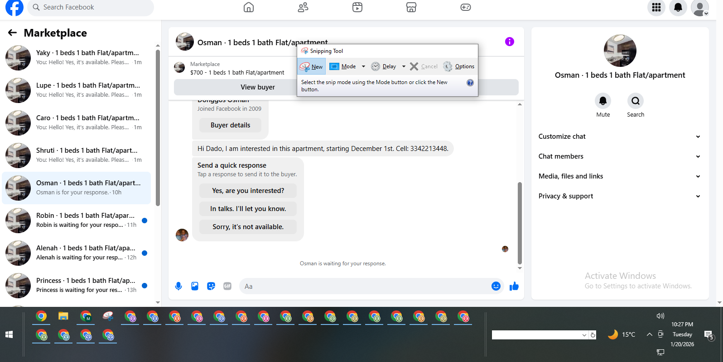
Task: Click the Facebook logo
Action: [x=14, y=7]
